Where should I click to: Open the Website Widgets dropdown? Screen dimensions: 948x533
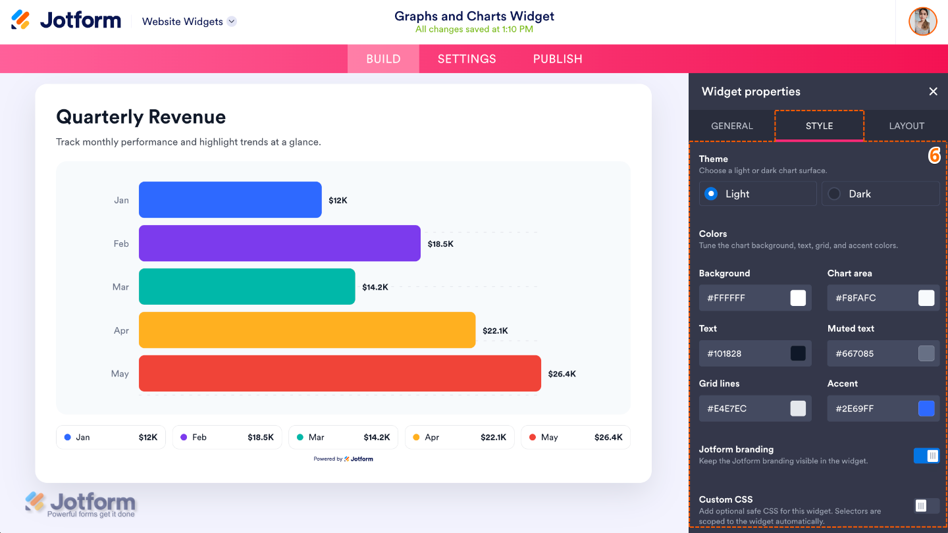click(x=189, y=22)
